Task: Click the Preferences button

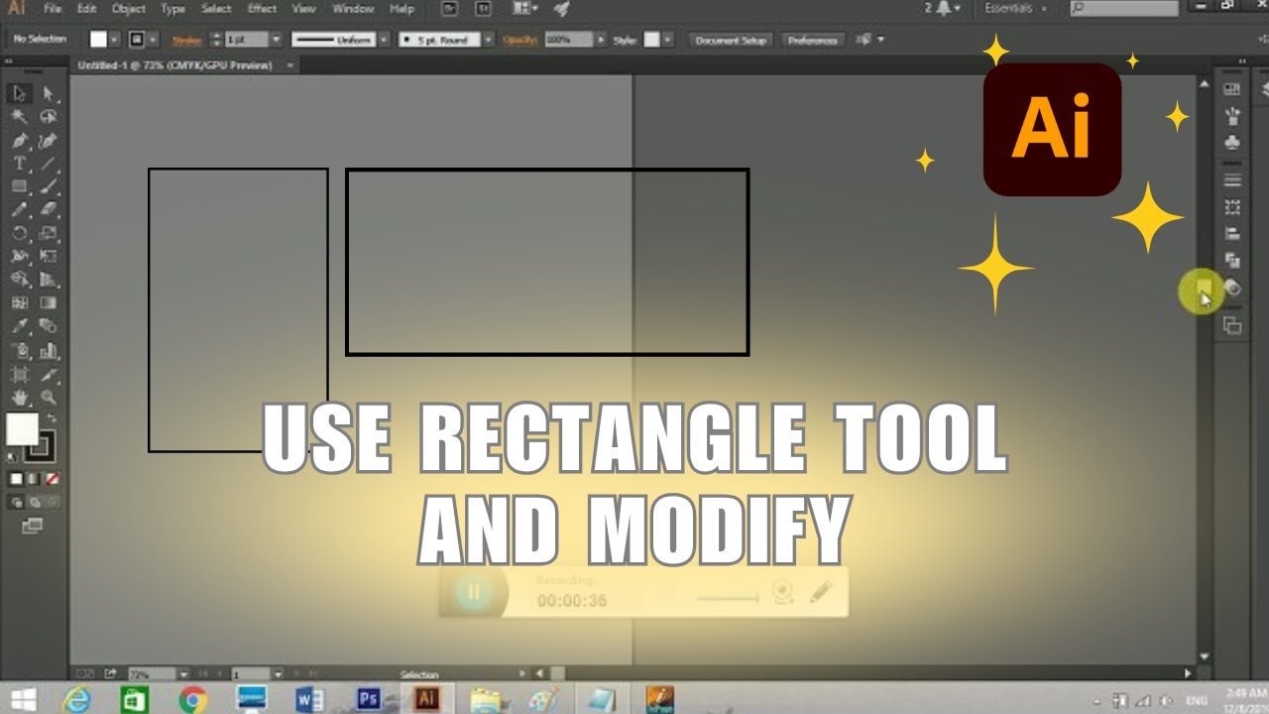Action: pos(814,40)
